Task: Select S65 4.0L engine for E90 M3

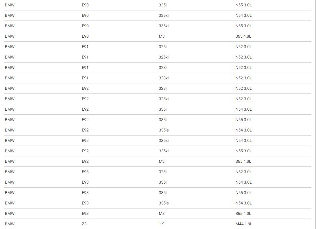Action: click(243, 36)
